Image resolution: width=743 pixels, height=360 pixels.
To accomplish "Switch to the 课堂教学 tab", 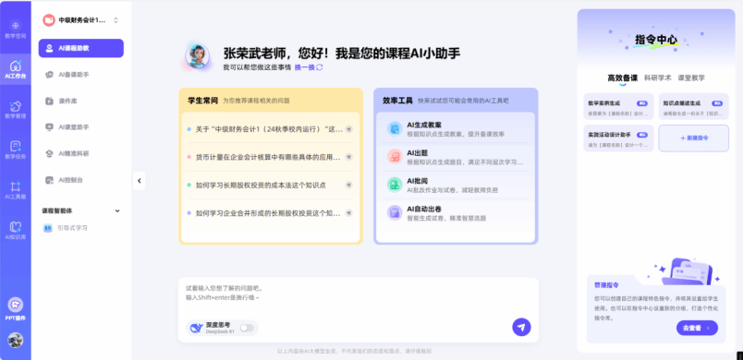I will pyautogui.click(x=691, y=78).
